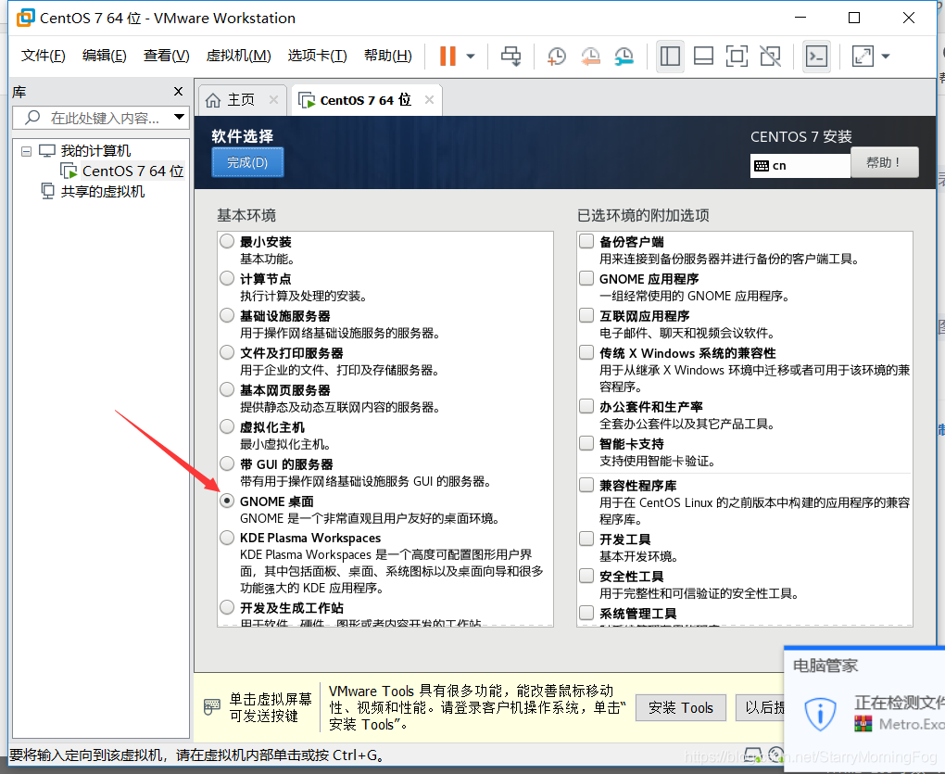Check the 办公套件和生产率 checkbox
The width and height of the screenshot is (945, 774).
tap(586, 406)
